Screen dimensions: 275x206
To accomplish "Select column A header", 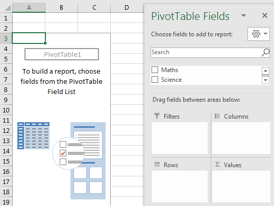I will coord(29,7).
